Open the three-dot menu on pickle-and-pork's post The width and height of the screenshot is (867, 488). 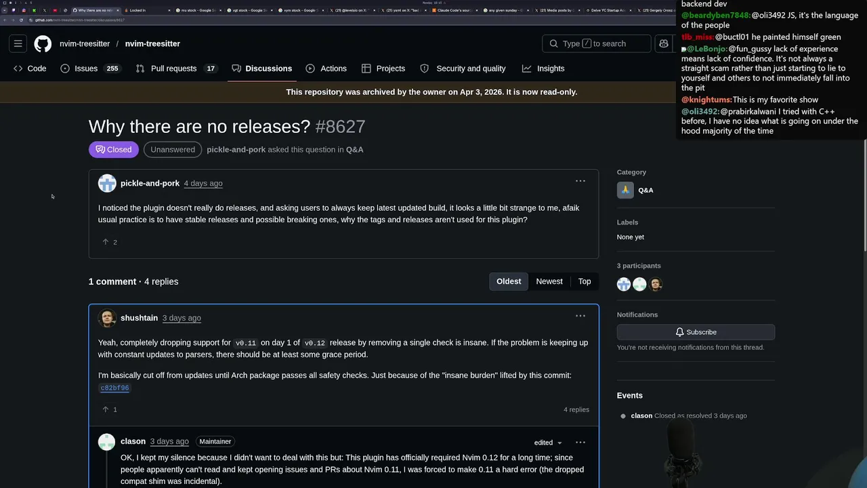pyautogui.click(x=580, y=181)
